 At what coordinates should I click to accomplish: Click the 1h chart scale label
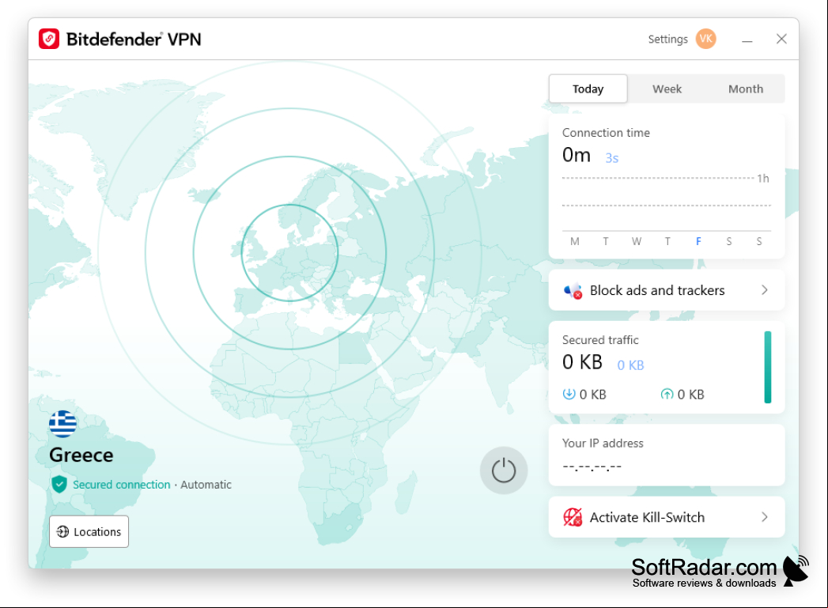[763, 179]
